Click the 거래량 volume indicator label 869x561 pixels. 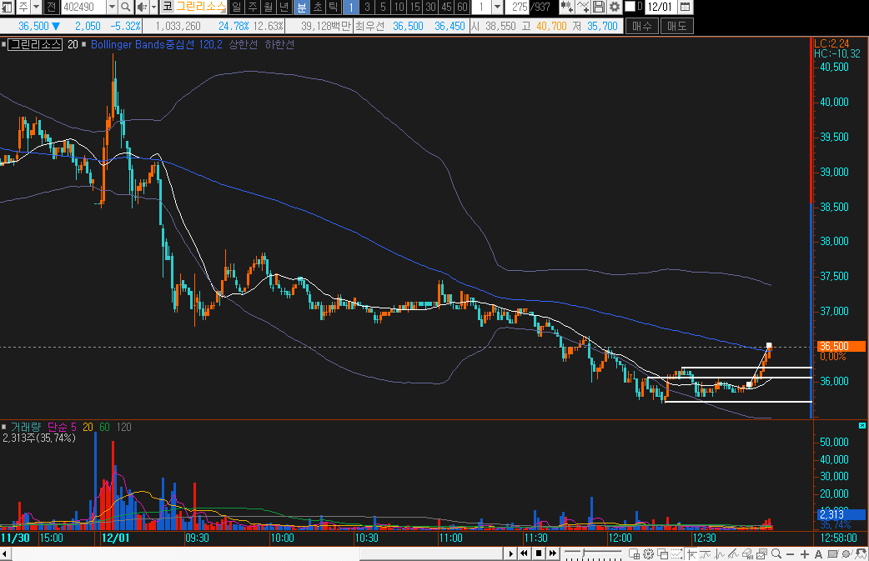[26, 427]
